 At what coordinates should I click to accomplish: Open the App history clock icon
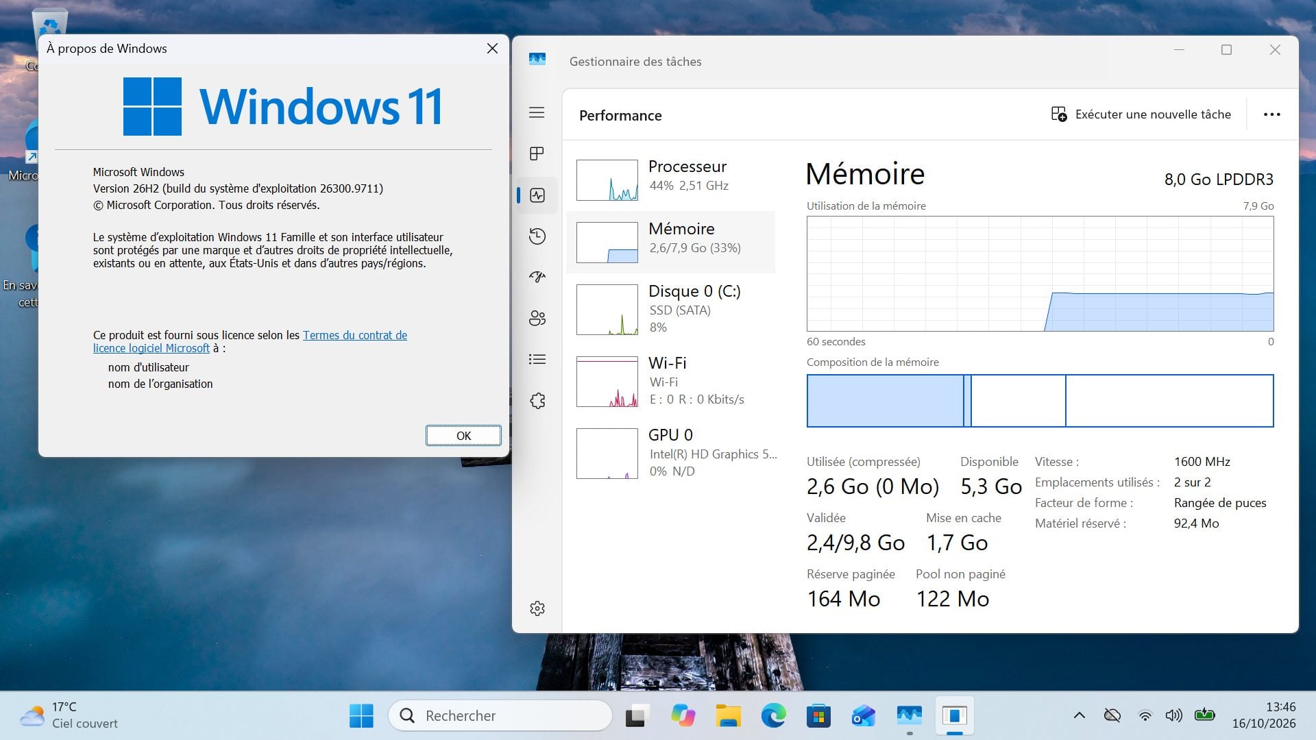pyautogui.click(x=537, y=236)
